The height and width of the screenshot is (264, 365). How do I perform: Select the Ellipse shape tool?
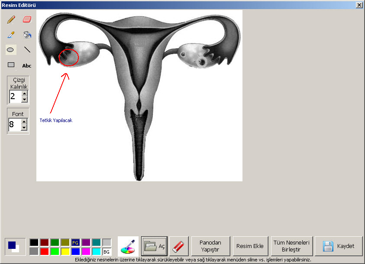click(11, 50)
